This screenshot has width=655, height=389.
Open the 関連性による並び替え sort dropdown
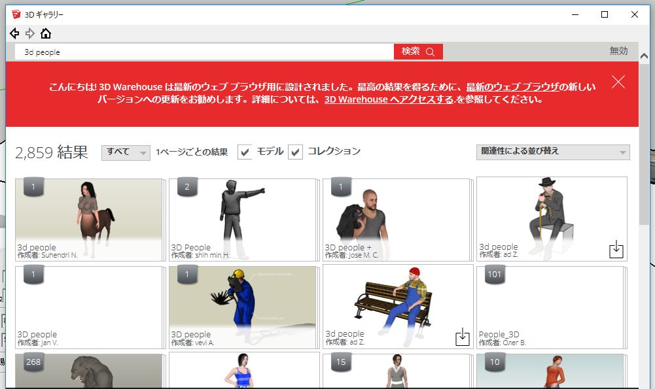(x=553, y=152)
